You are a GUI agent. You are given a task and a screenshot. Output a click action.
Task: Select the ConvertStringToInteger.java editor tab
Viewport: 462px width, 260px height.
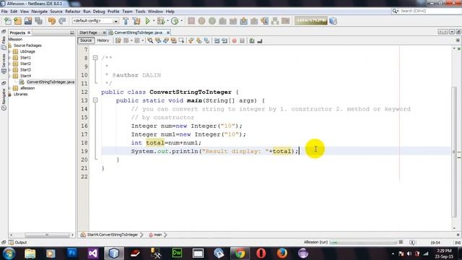pos(138,32)
